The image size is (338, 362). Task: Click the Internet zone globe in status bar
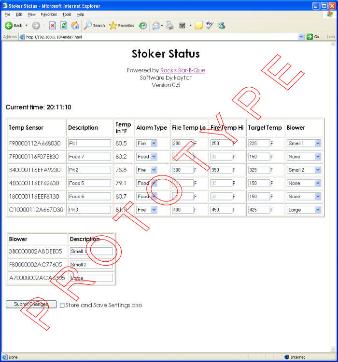click(287, 357)
